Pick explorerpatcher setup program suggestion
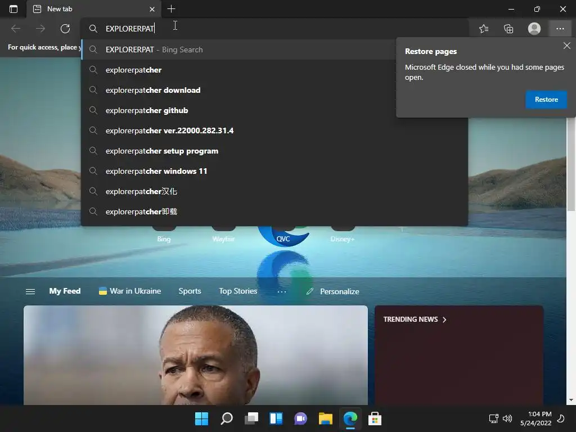 click(x=274, y=151)
